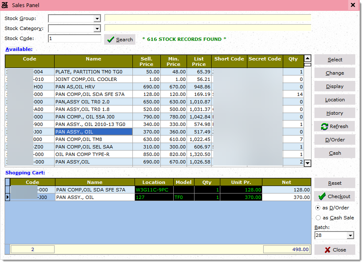This screenshot has height=264, width=364.
Task: Click into the Stock Code input field
Action: (x=74, y=39)
